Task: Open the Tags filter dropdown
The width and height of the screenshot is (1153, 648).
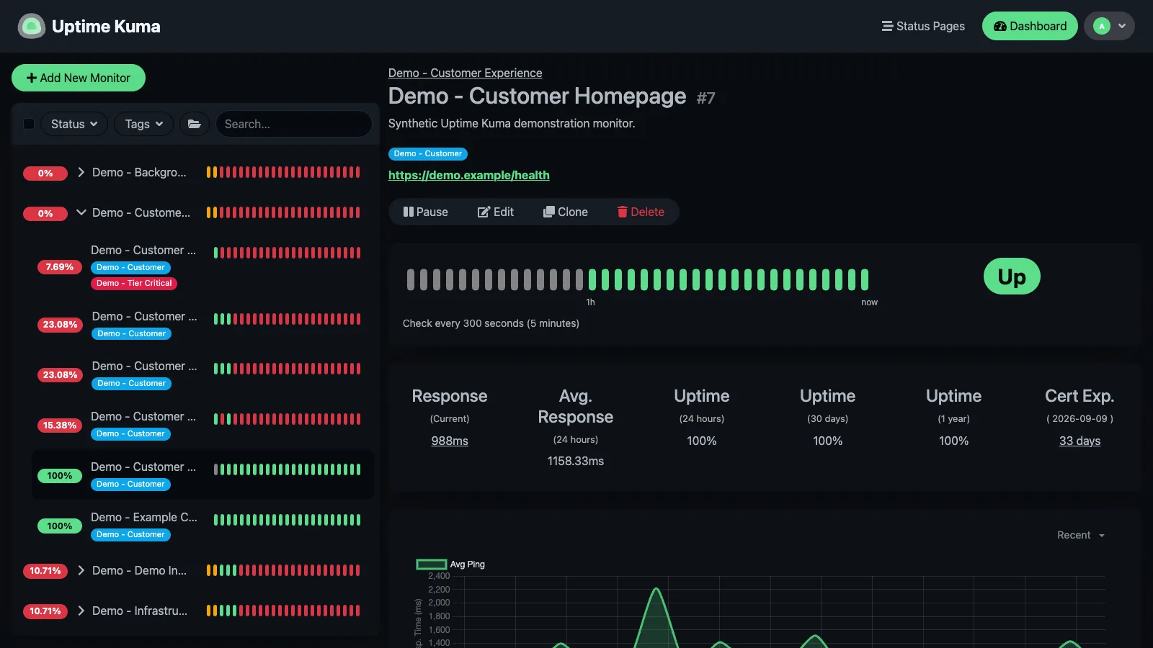Action: point(144,124)
